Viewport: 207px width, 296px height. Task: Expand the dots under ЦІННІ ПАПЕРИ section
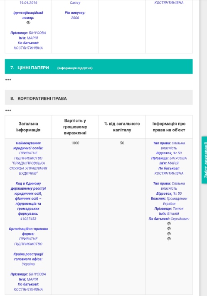(8, 80)
